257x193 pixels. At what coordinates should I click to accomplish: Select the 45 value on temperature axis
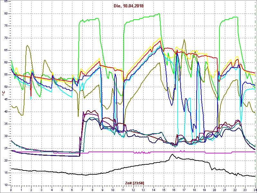(x=5, y=99)
